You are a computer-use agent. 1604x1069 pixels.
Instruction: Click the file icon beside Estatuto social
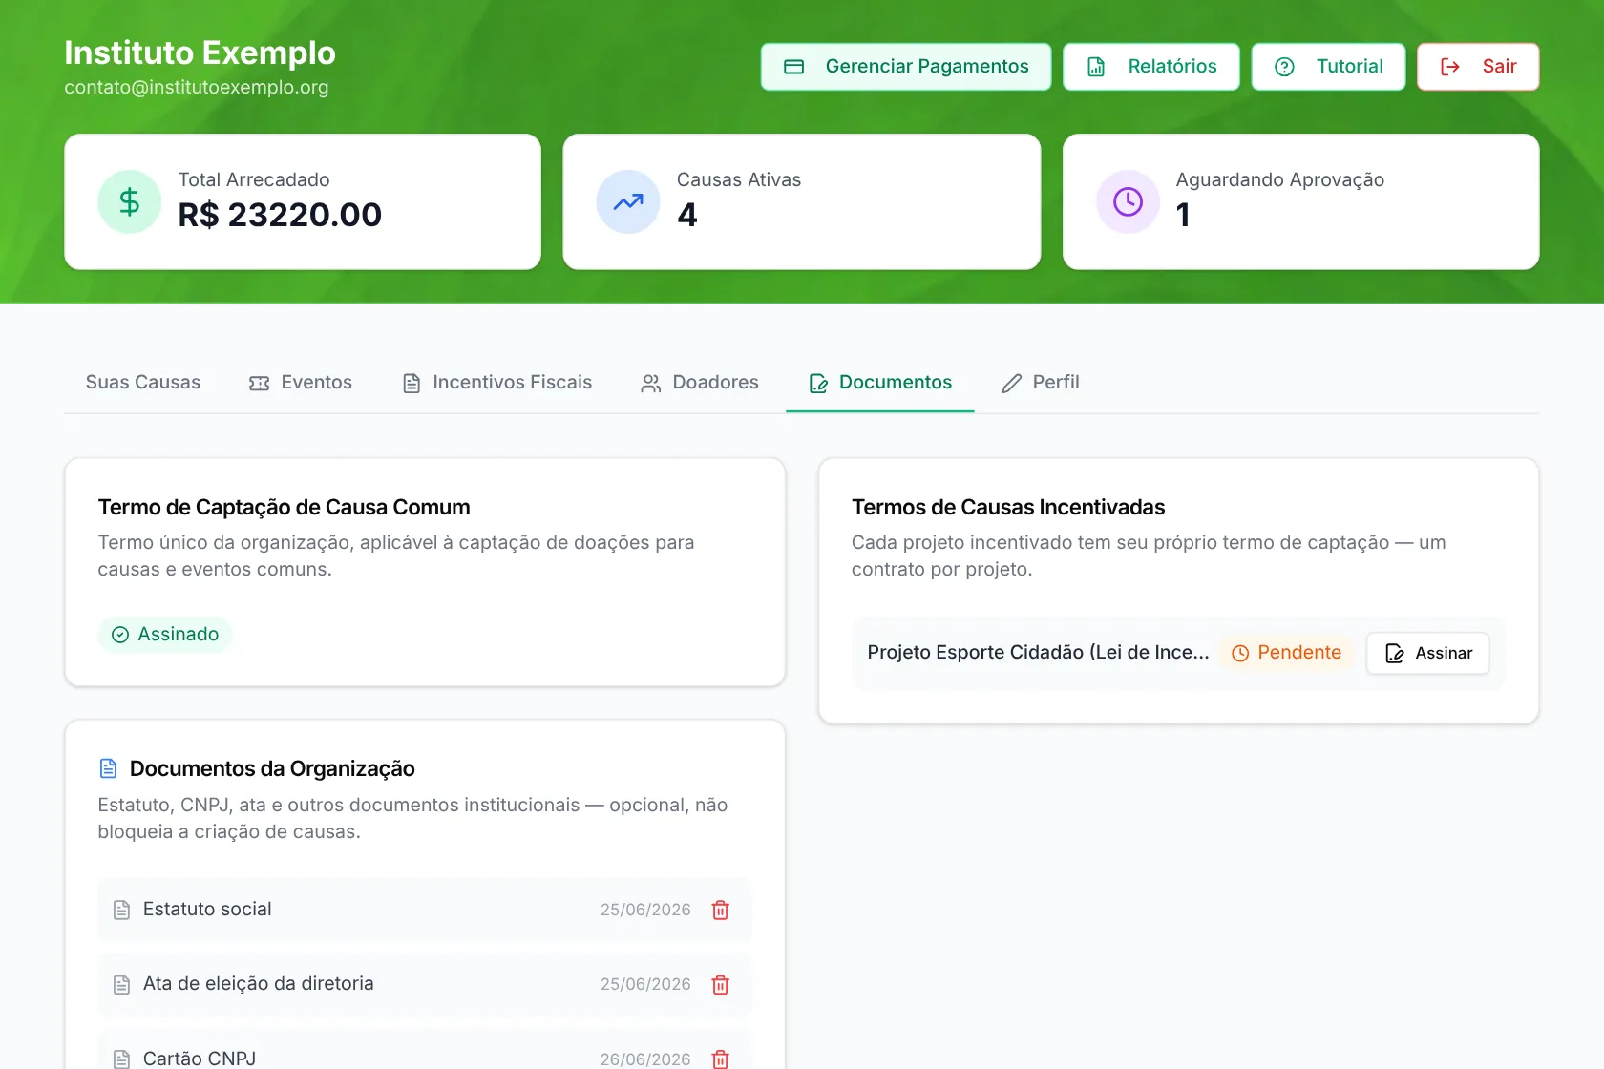121,910
